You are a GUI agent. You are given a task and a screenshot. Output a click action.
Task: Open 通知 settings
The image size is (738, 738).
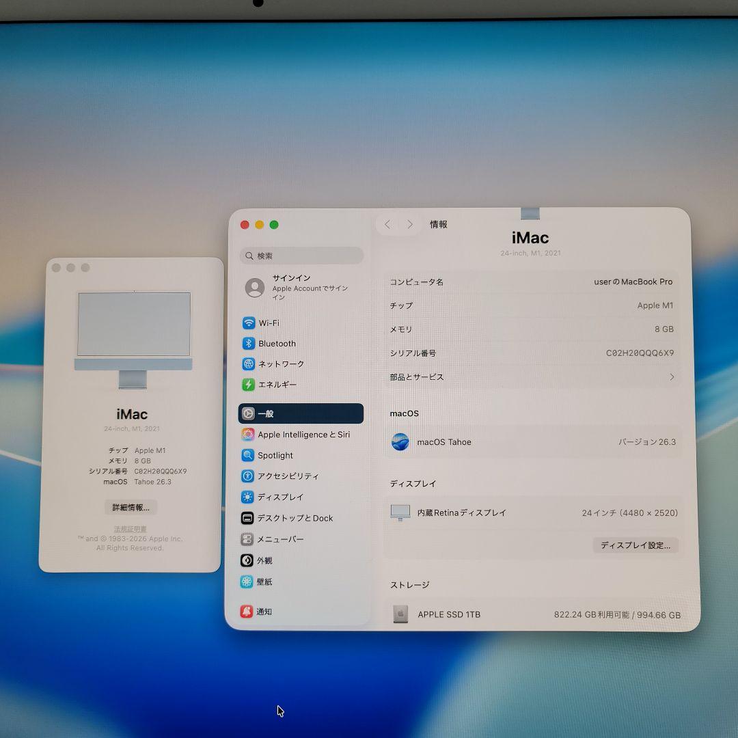(264, 612)
